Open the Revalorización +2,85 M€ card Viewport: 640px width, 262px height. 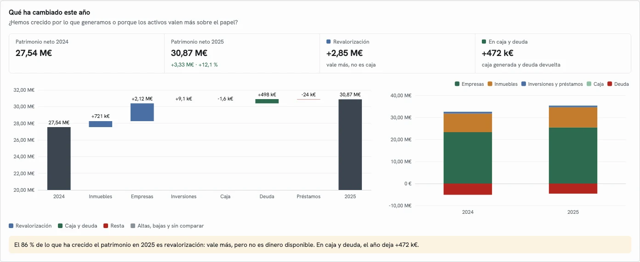coord(398,53)
